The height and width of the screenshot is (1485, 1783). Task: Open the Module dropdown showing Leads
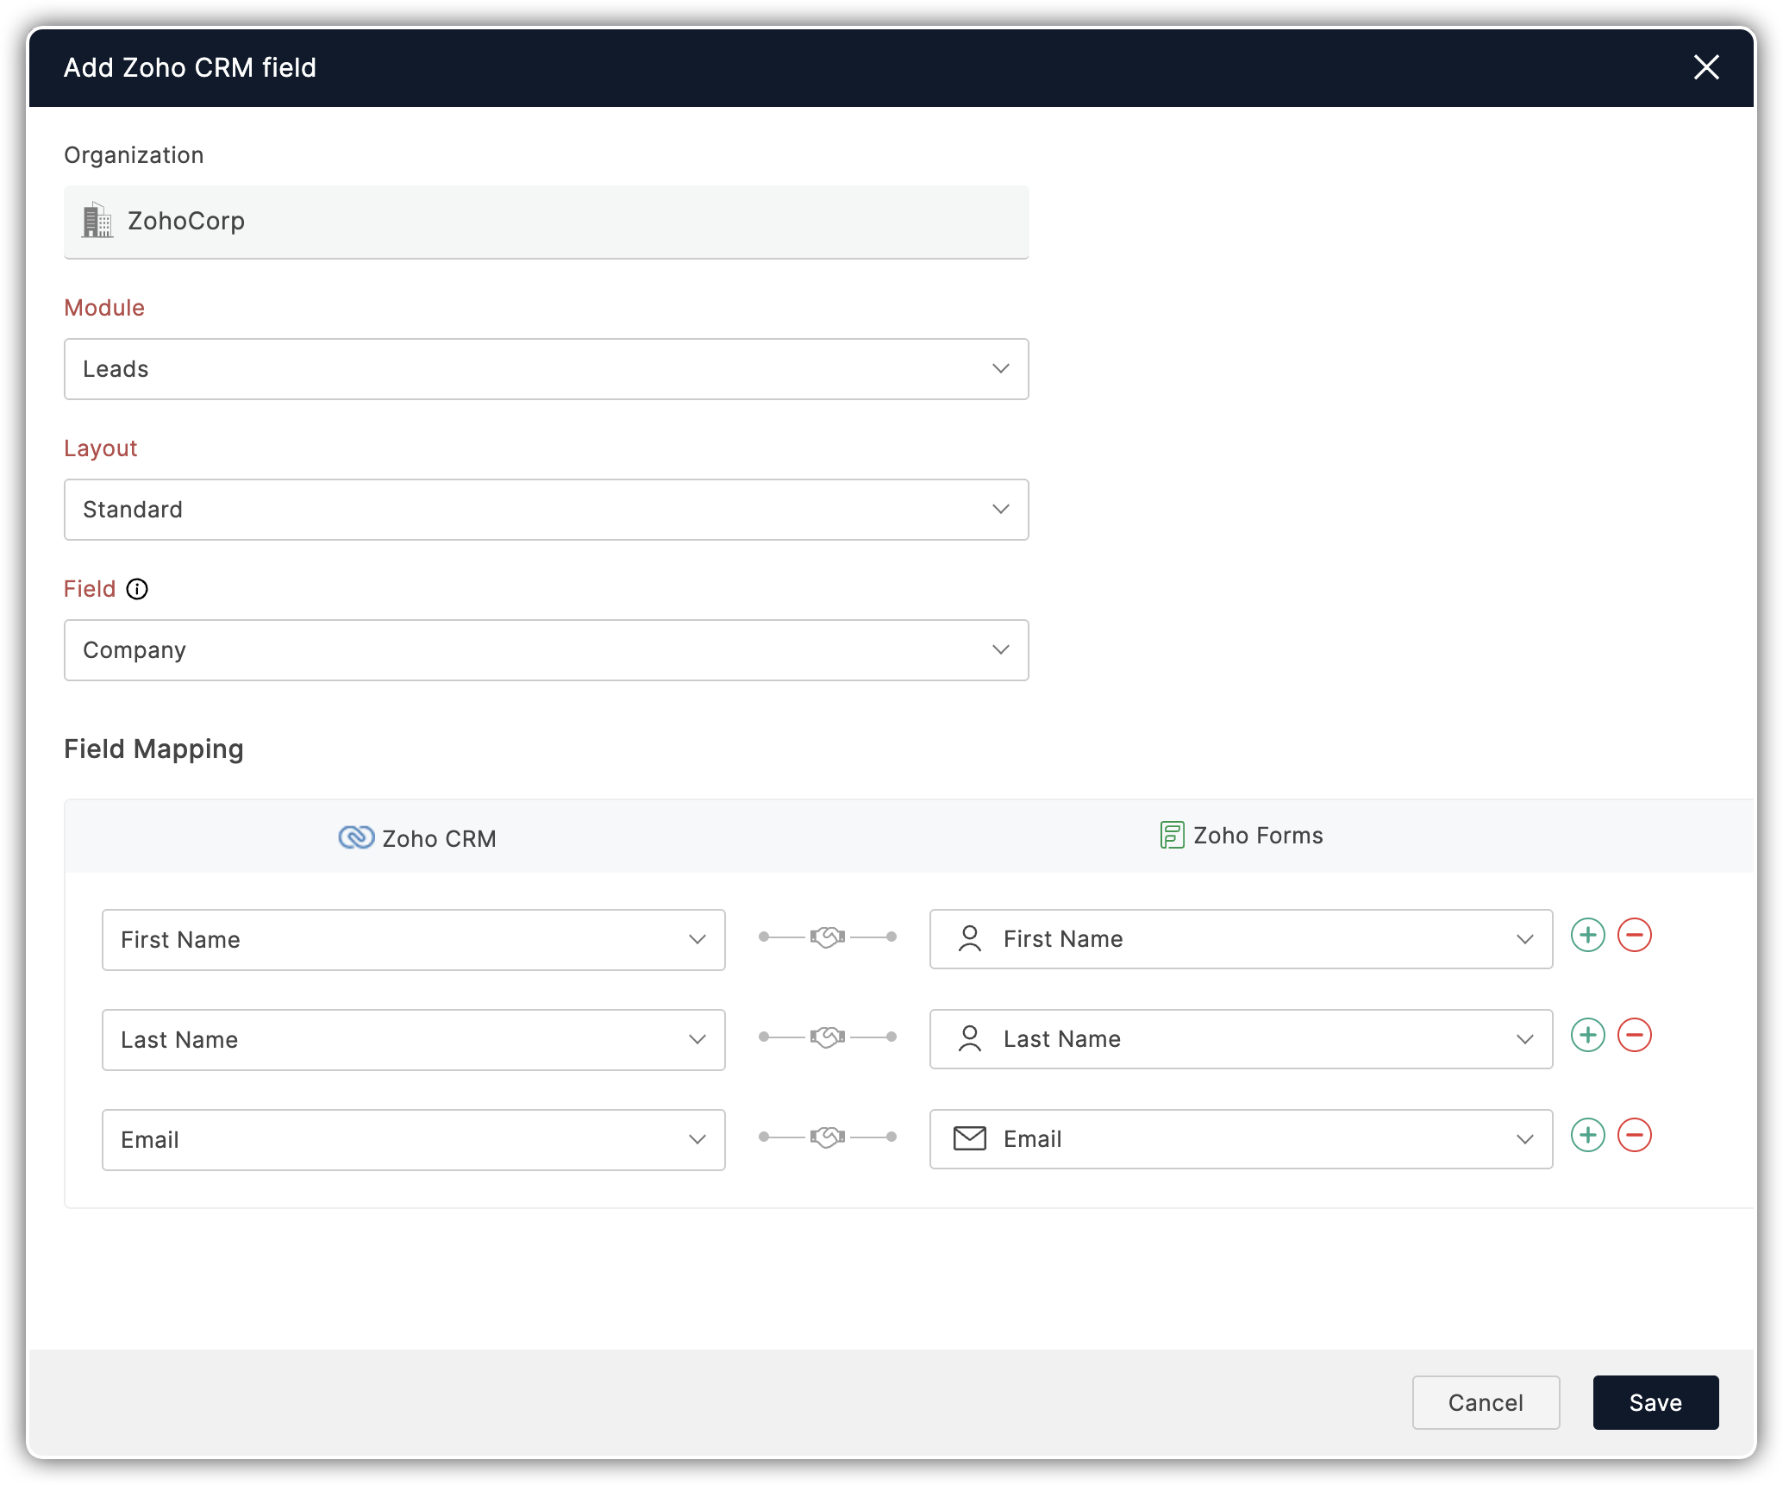point(546,369)
